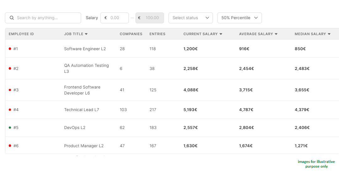
Task: Click the green status dot for employee #5
Action: tap(10, 127)
